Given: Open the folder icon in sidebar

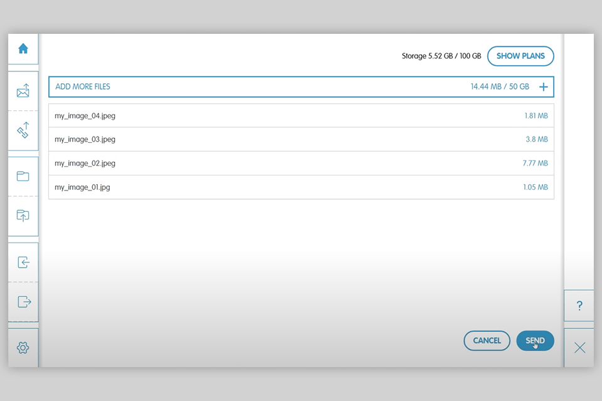Looking at the screenshot, I should click(x=23, y=176).
